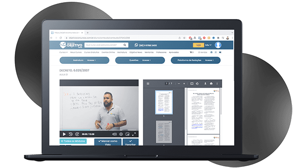Go to Professores menu item
This screenshot has width=298, height=168.
pos(161,52)
